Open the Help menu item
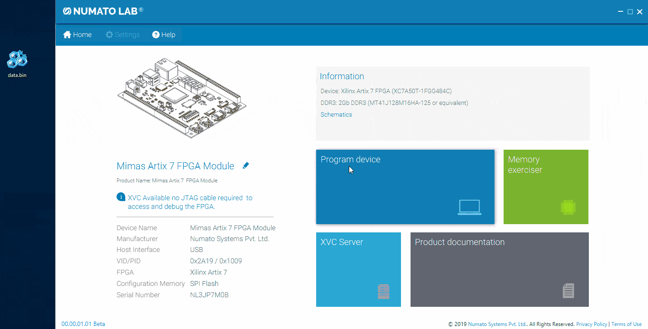This screenshot has height=329, width=648. (x=164, y=35)
